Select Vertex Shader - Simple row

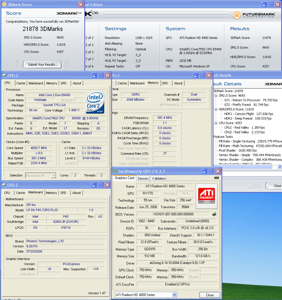tap(250, 155)
